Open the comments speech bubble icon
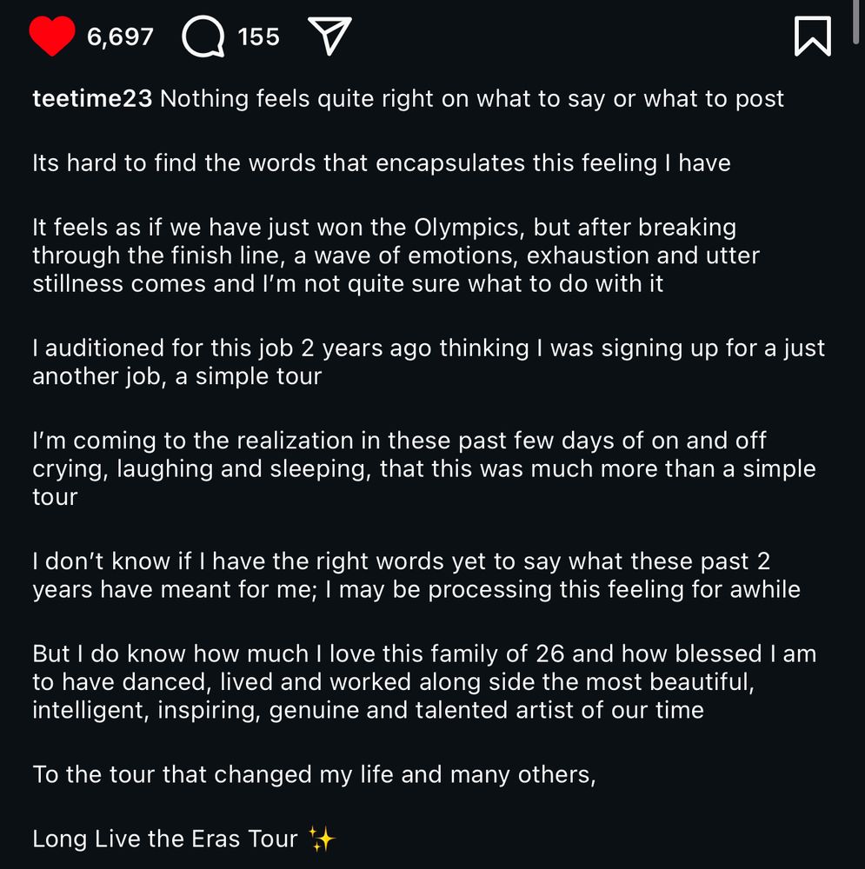The height and width of the screenshot is (869, 865). (203, 36)
